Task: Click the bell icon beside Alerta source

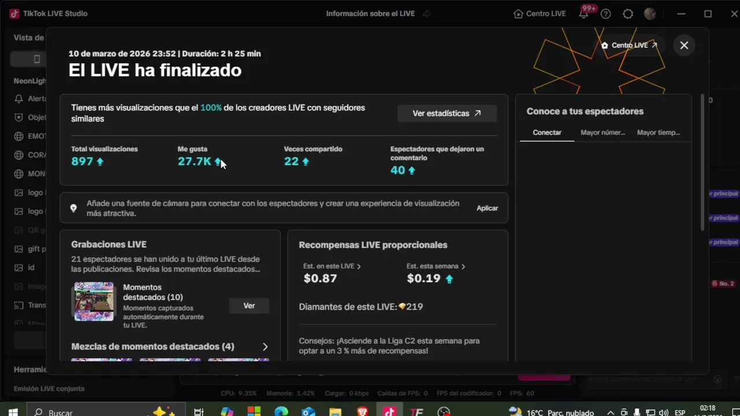Action: coord(19,99)
